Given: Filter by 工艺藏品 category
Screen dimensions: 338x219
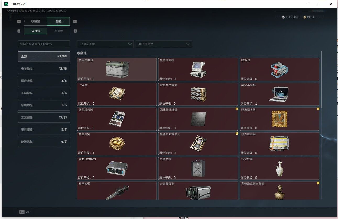Looking at the screenshot, I should point(44,117).
